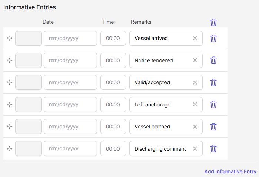Remove the Valid/accepted entry with trash icon
This screenshot has height=177, width=259.
[x=213, y=82]
